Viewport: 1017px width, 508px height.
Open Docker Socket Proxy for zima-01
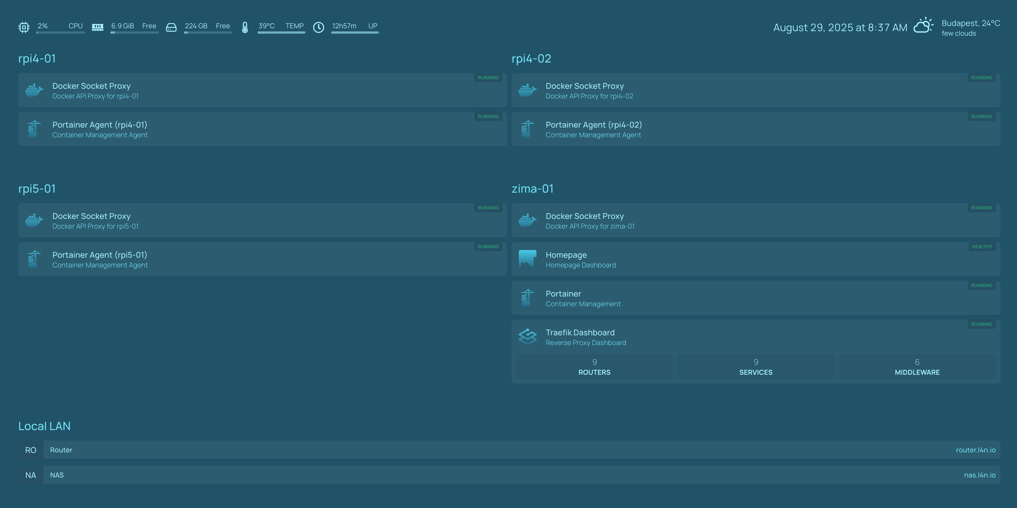pos(756,221)
